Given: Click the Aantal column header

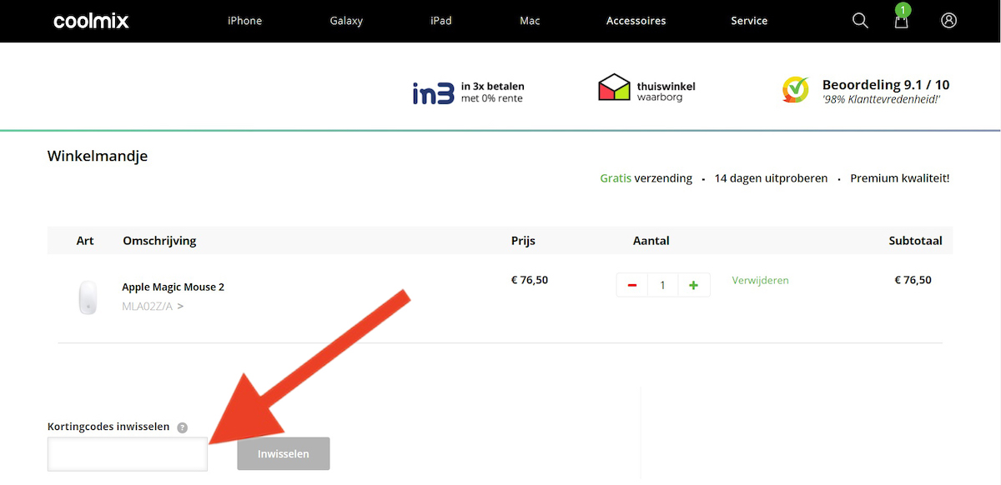Looking at the screenshot, I should [651, 241].
